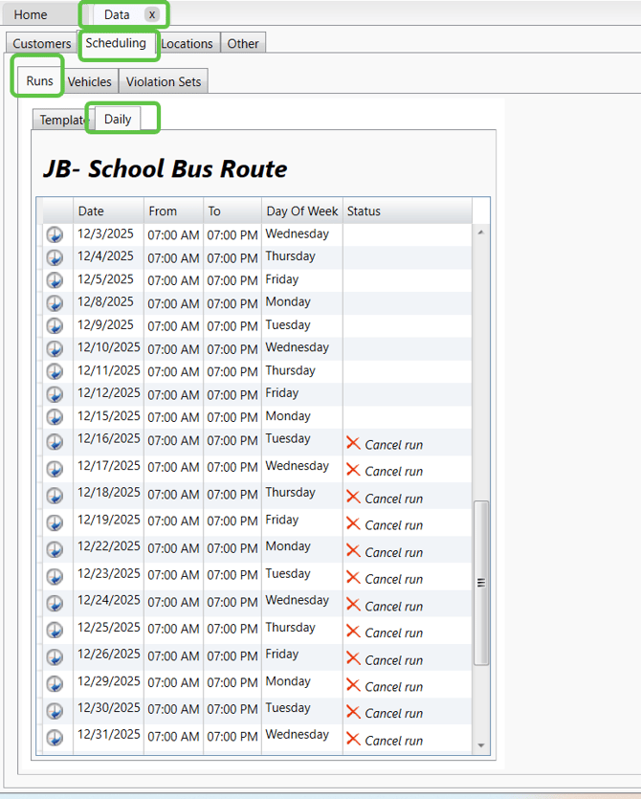The height and width of the screenshot is (799, 641).
Task: Click the red X icon for 12/24/2025
Action: (353, 605)
